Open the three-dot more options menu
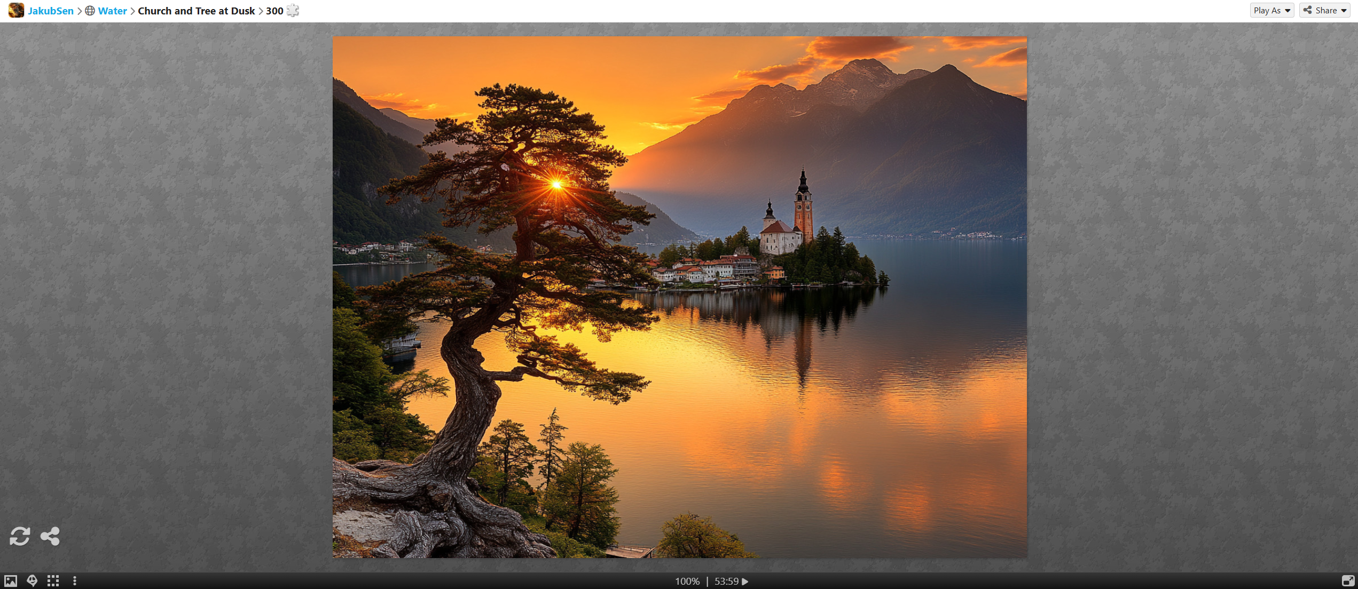Viewport: 1358px width, 589px height. [x=75, y=581]
